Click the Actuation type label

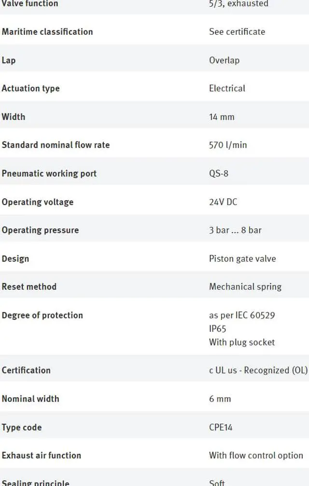(31, 88)
